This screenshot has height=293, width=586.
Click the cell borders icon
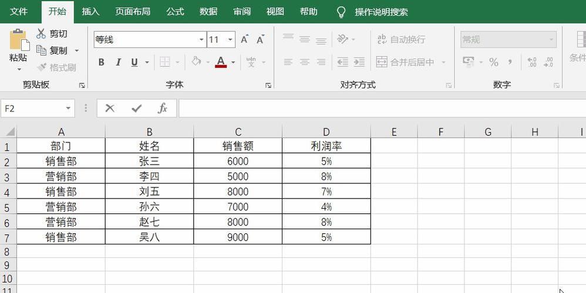[165, 62]
